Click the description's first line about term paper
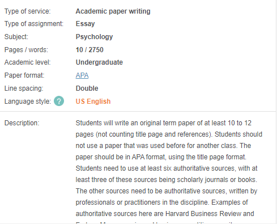Viewport: 277px width, 224px height. [164, 123]
